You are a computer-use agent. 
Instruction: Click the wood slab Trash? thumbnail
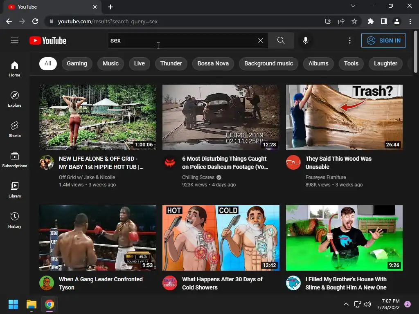tap(344, 117)
